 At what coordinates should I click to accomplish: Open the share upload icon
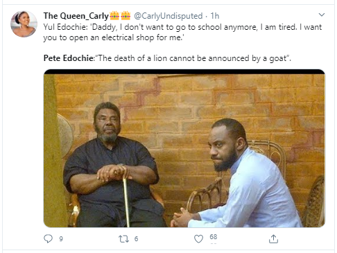tap(273, 239)
